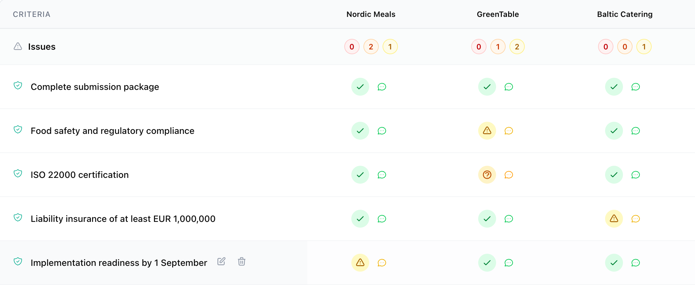Click Nordic Meals orange issue count 2
This screenshot has height=285, width=695.
(371, 47)
